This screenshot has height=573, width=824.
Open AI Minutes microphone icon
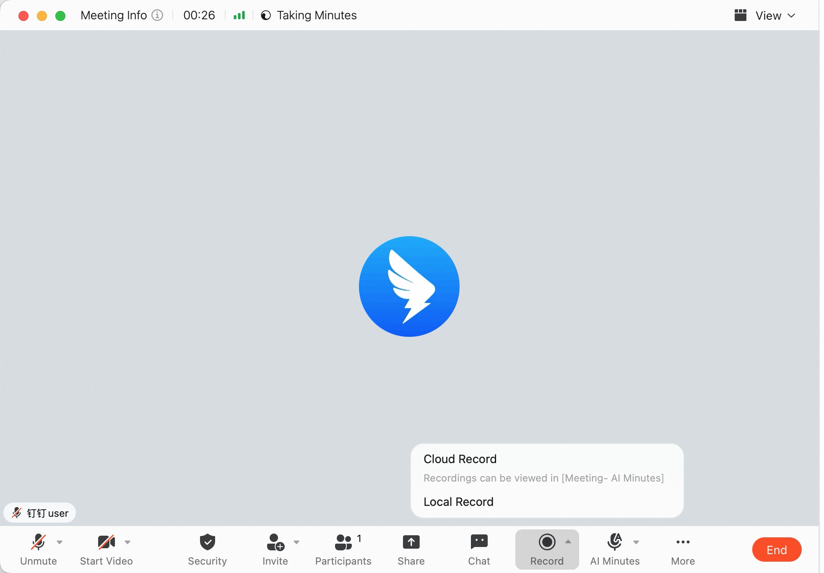coord(615,542)
